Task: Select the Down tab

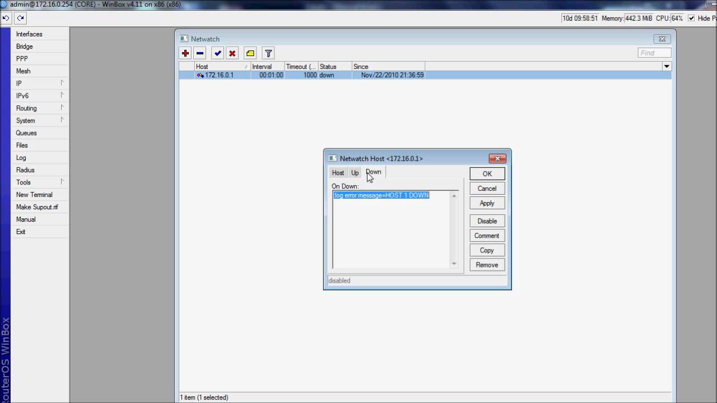Action: [374, 172]
